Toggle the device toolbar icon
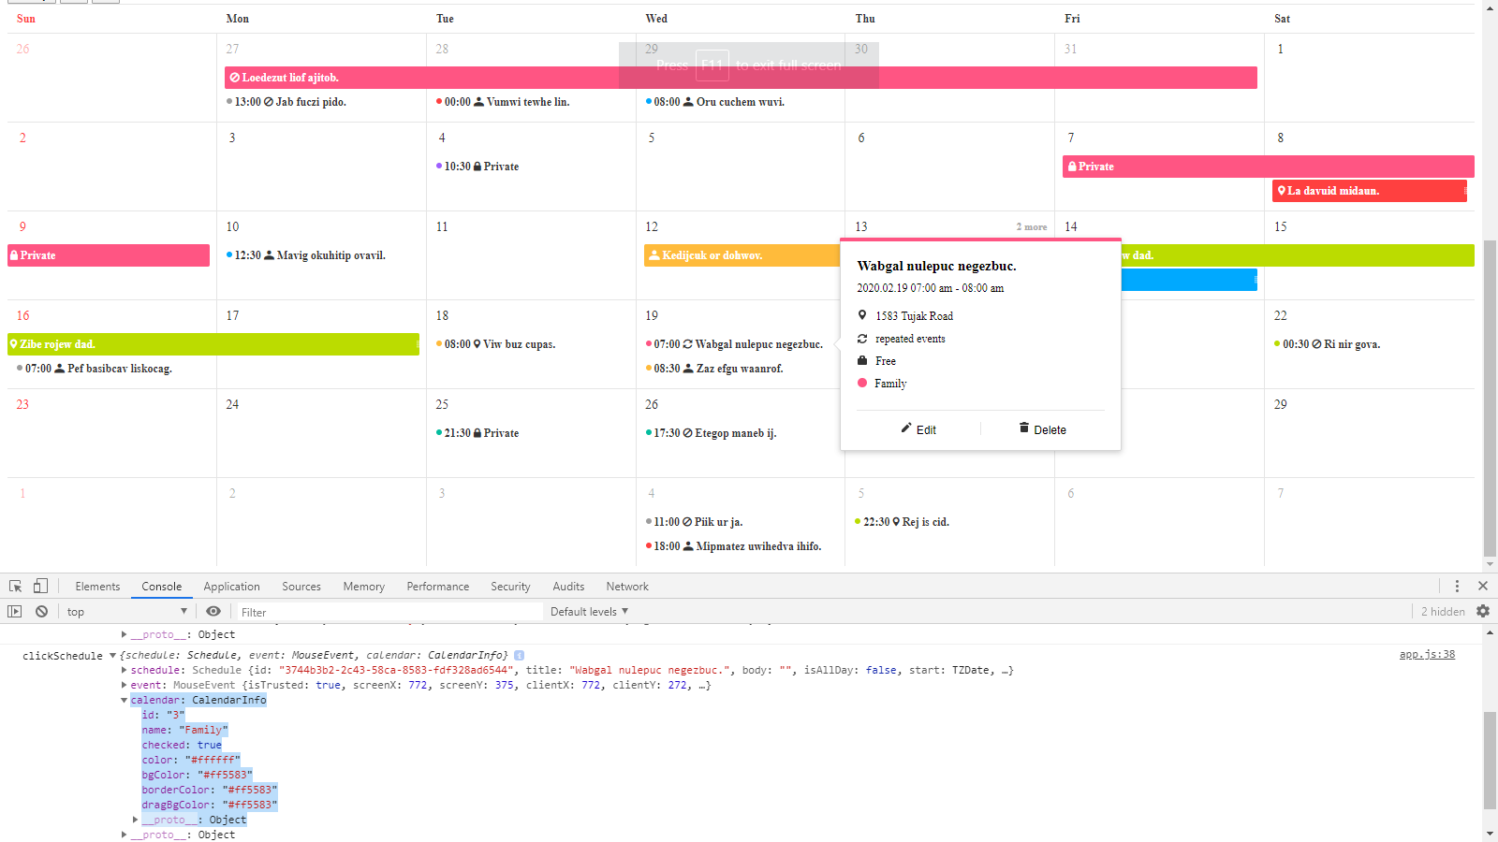 38,586
